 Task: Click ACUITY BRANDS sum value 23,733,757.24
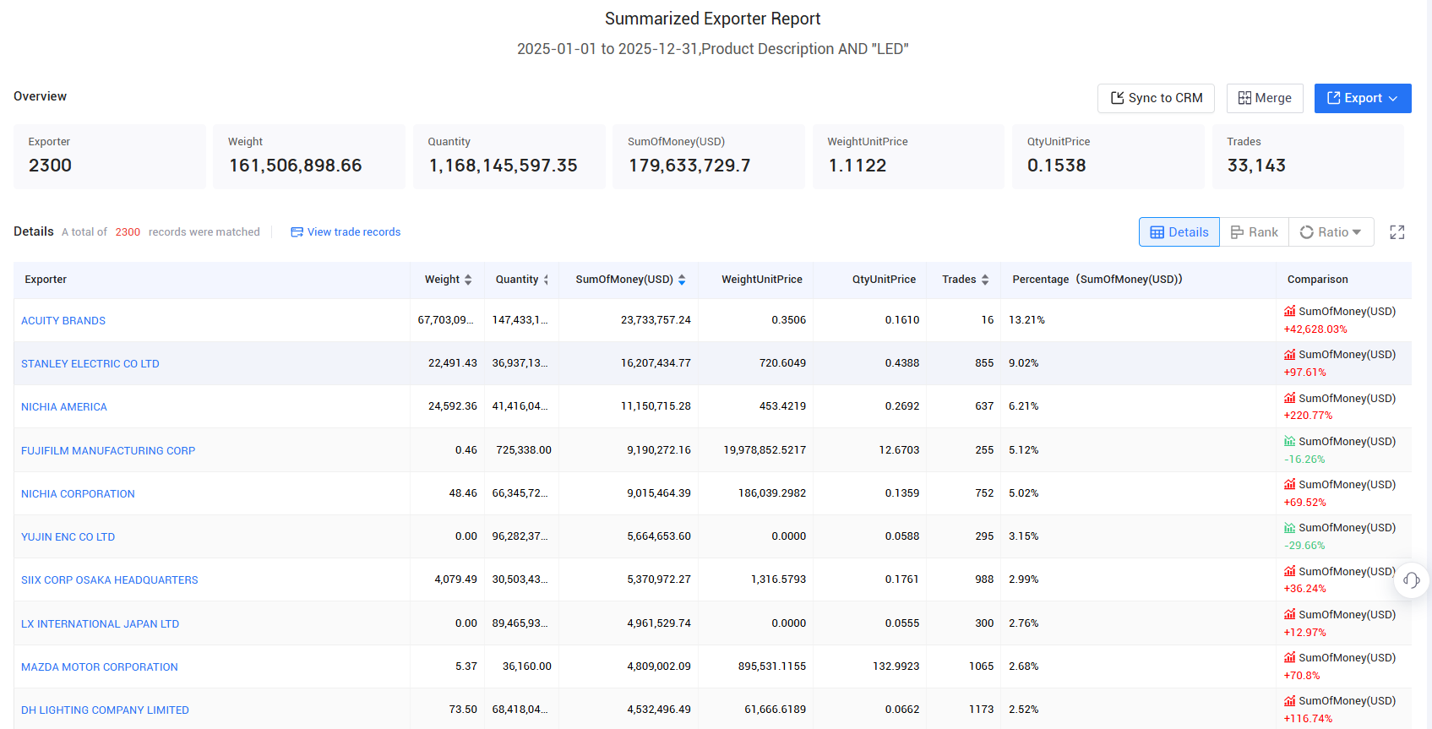pos(656,320)
